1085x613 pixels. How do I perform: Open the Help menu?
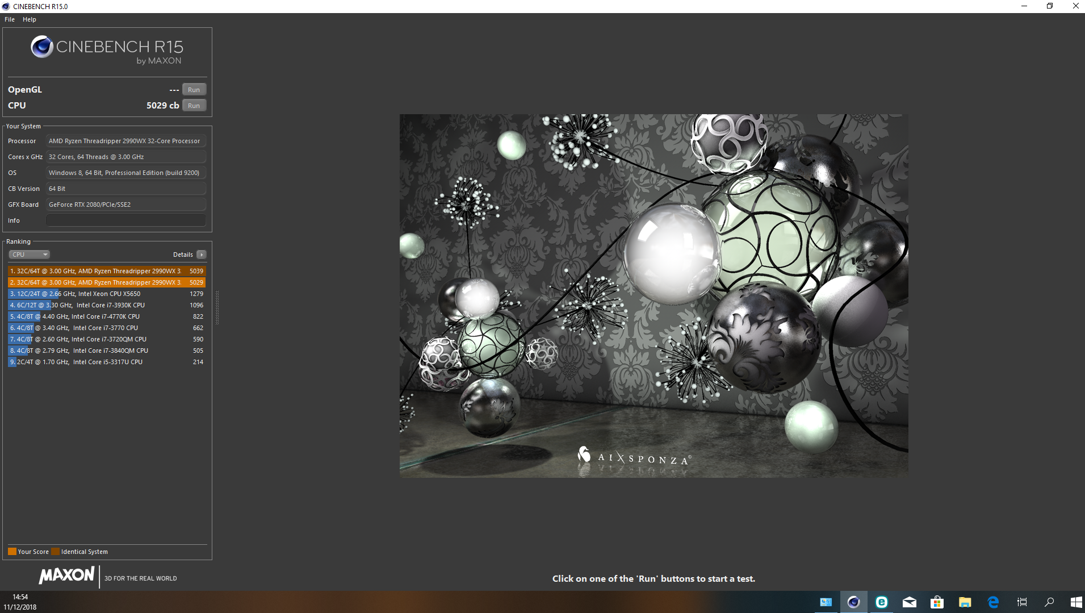tap(29, 19)
